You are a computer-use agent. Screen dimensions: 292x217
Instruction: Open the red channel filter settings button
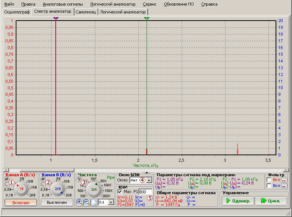(283, 180)
